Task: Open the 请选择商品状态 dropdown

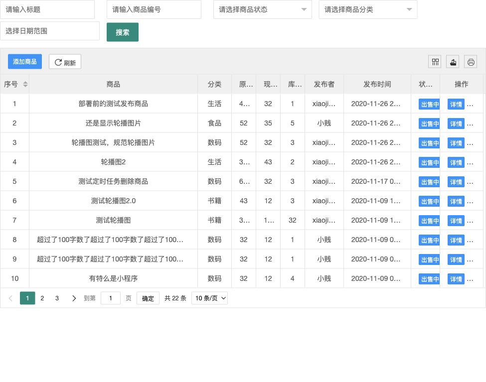Action: click(x=263, y=9)
